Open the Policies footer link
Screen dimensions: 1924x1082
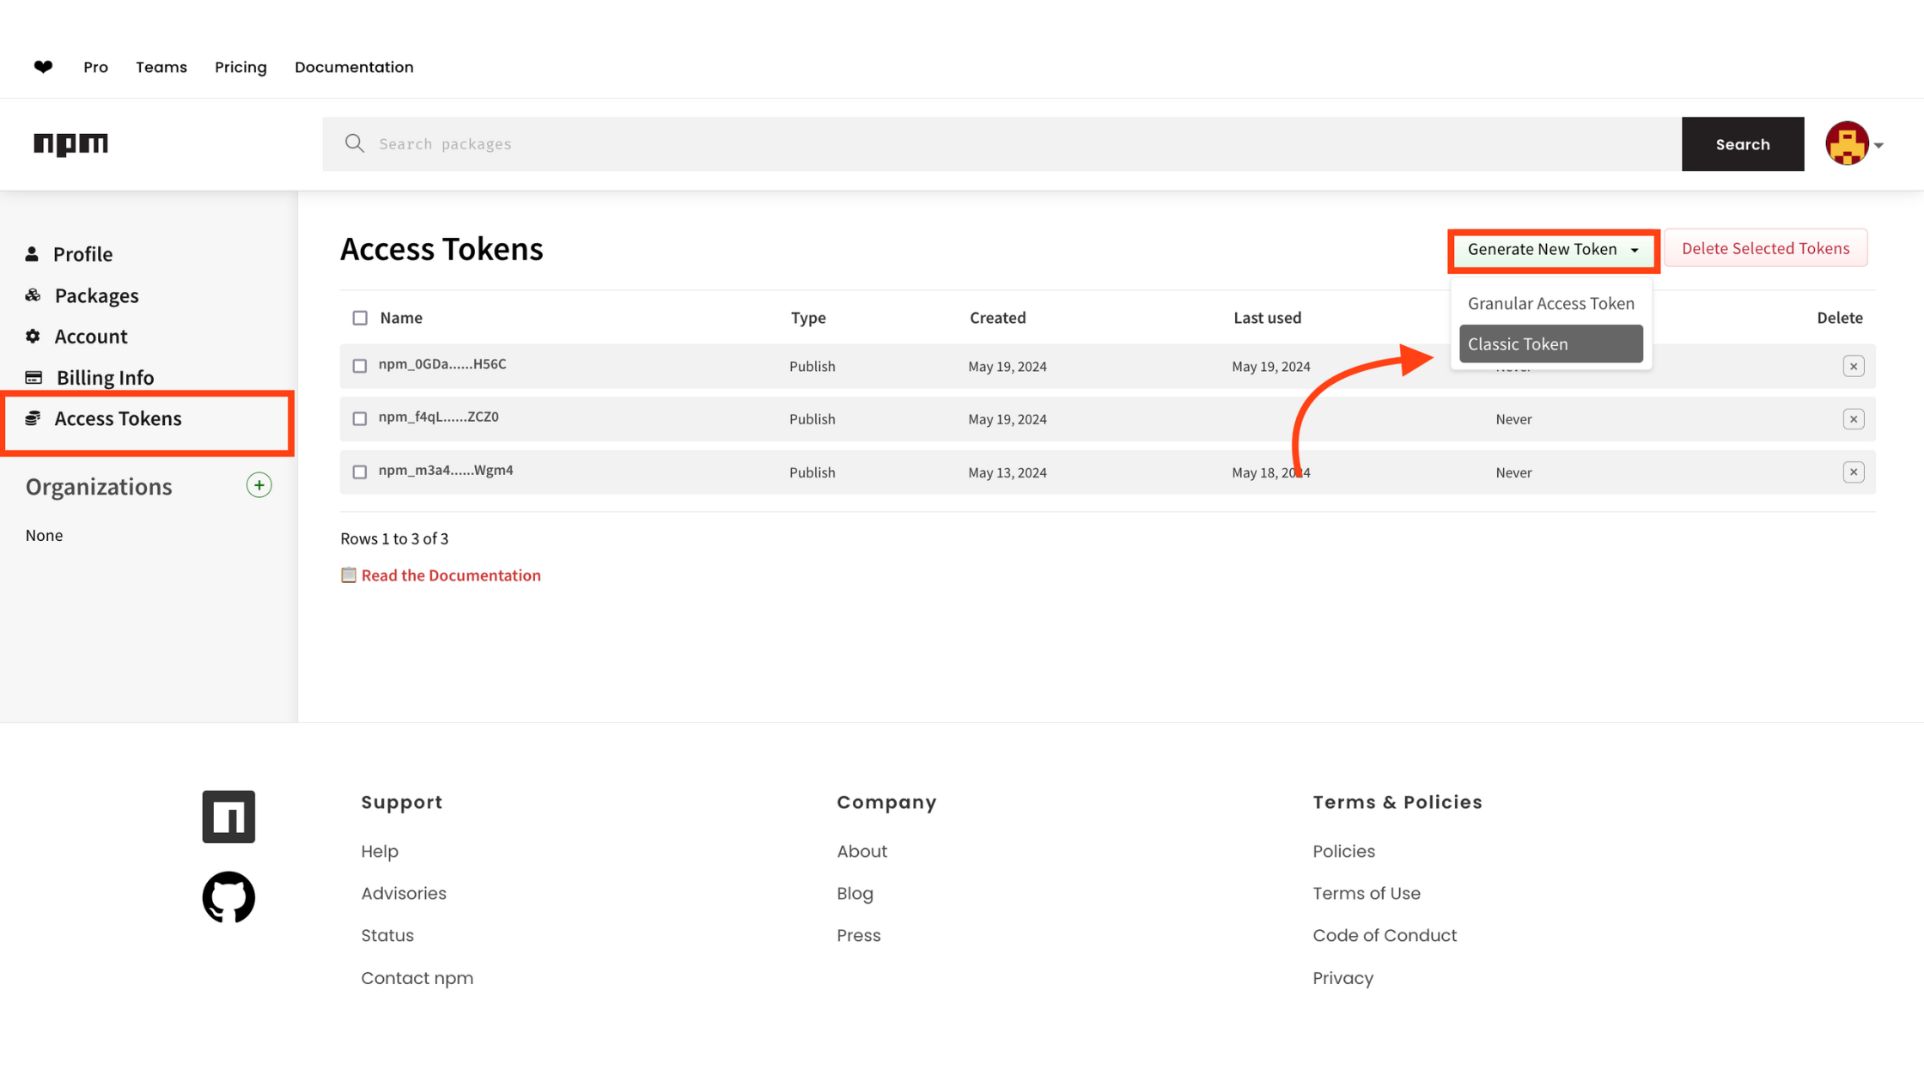1343,851
